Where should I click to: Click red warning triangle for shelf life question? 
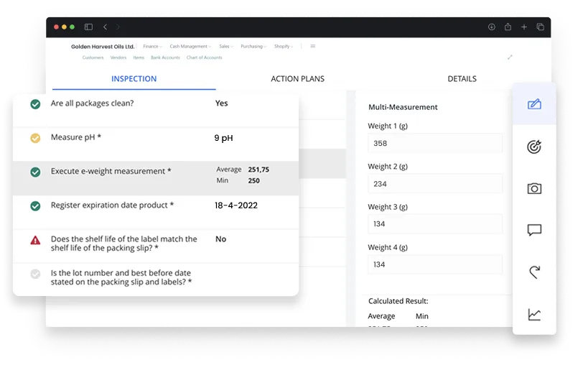[35, 240]
